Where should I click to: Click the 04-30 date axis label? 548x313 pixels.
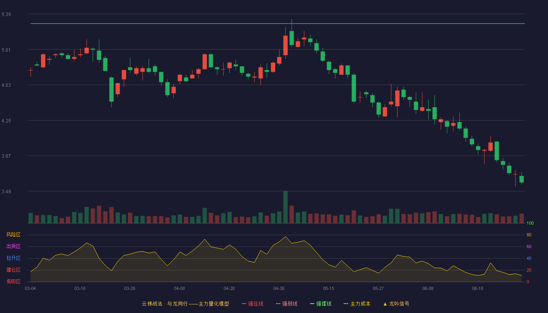point(279,288)
